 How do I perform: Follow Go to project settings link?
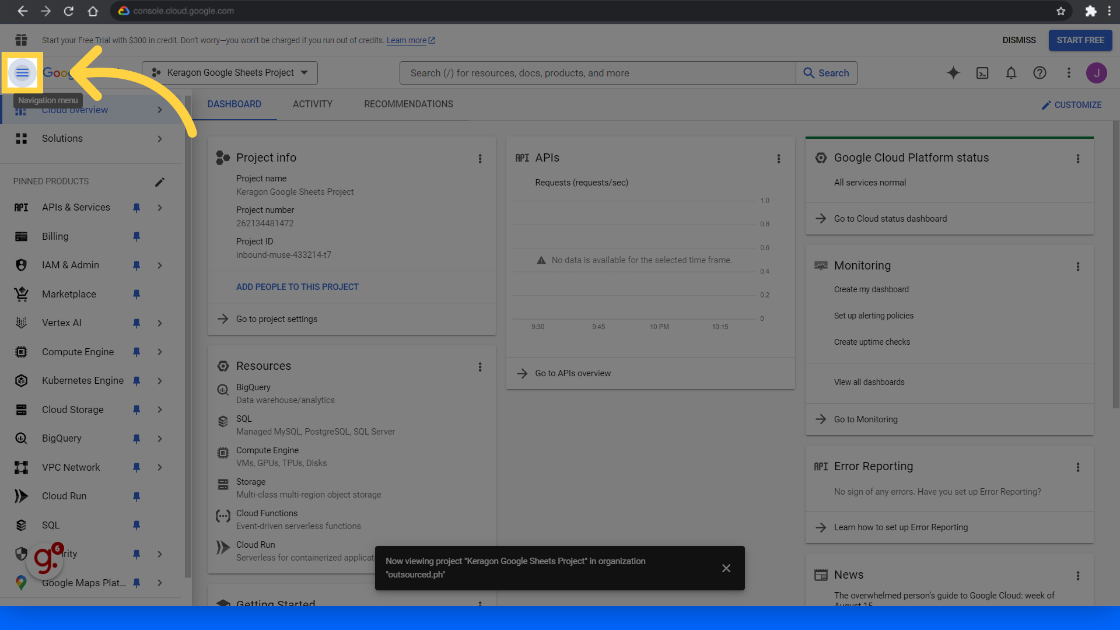pyautogui.click(x=276, y=319)
